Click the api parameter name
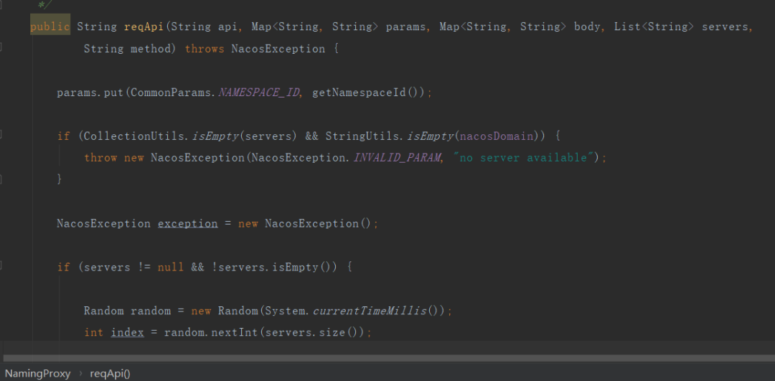The width and height of the screenshot is (775, 381). pyautogui.click(x=228, y=27)
